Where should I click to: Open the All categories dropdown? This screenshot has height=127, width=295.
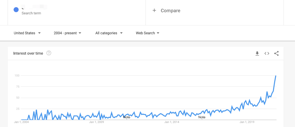pyautogui.click(x=109, y=33)
